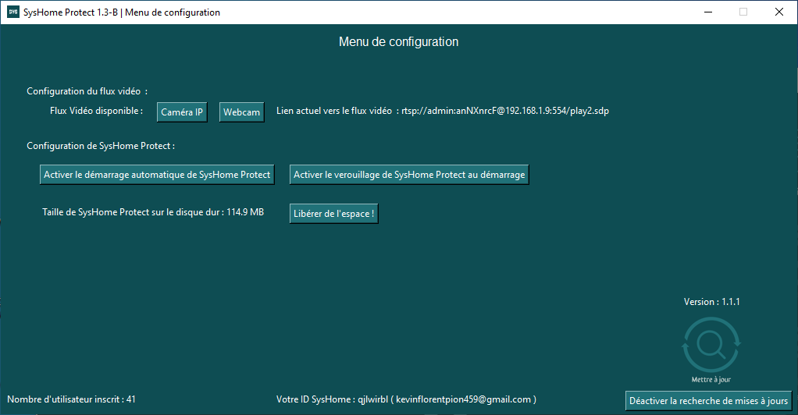Minimize the SysHome Protect window
Screen dimensions: 798x415
click(x=708, y=12)
